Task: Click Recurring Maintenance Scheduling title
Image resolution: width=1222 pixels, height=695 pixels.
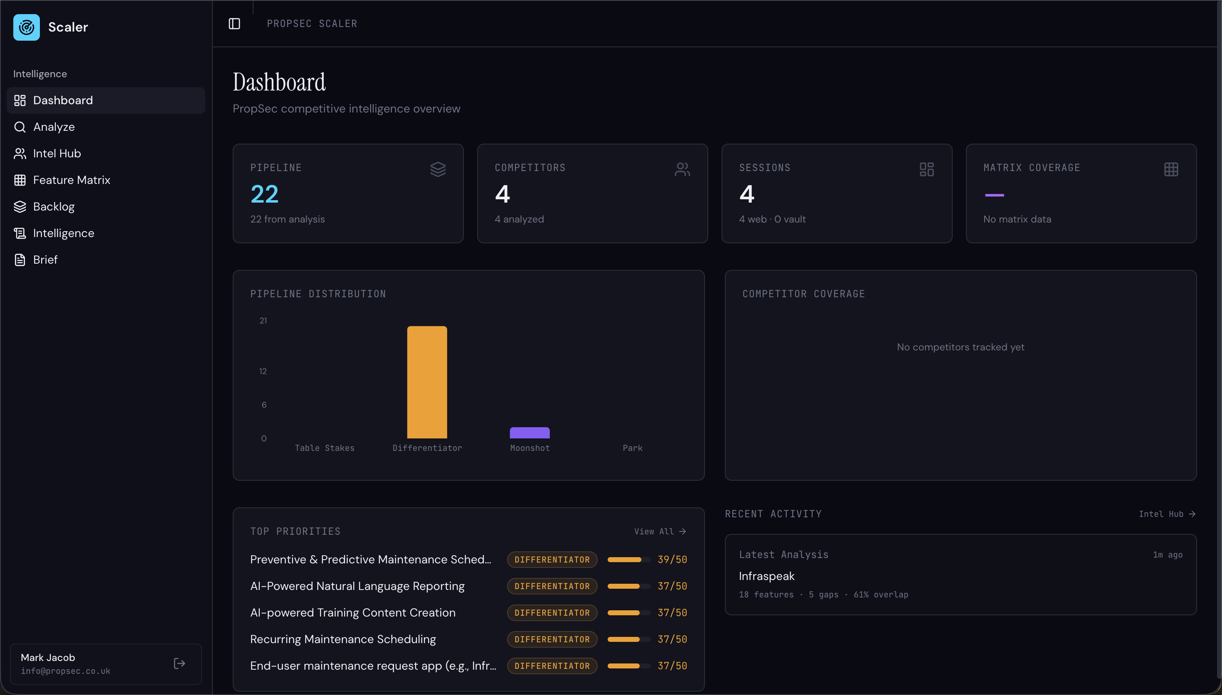Action: (343, 639)
